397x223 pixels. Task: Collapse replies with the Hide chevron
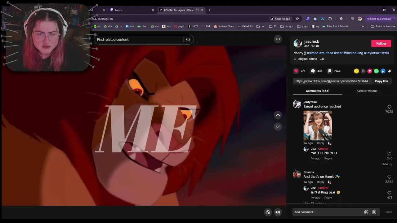386,164
